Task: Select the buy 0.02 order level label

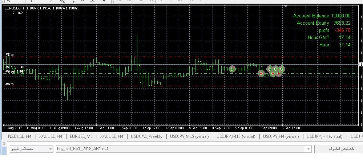Action: click(x=15, y=67)
